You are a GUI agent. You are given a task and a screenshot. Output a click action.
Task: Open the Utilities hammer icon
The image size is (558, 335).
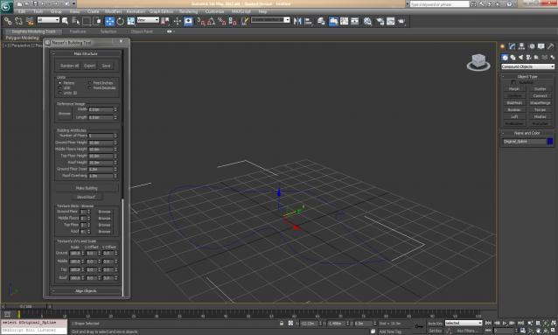point(550,46)
